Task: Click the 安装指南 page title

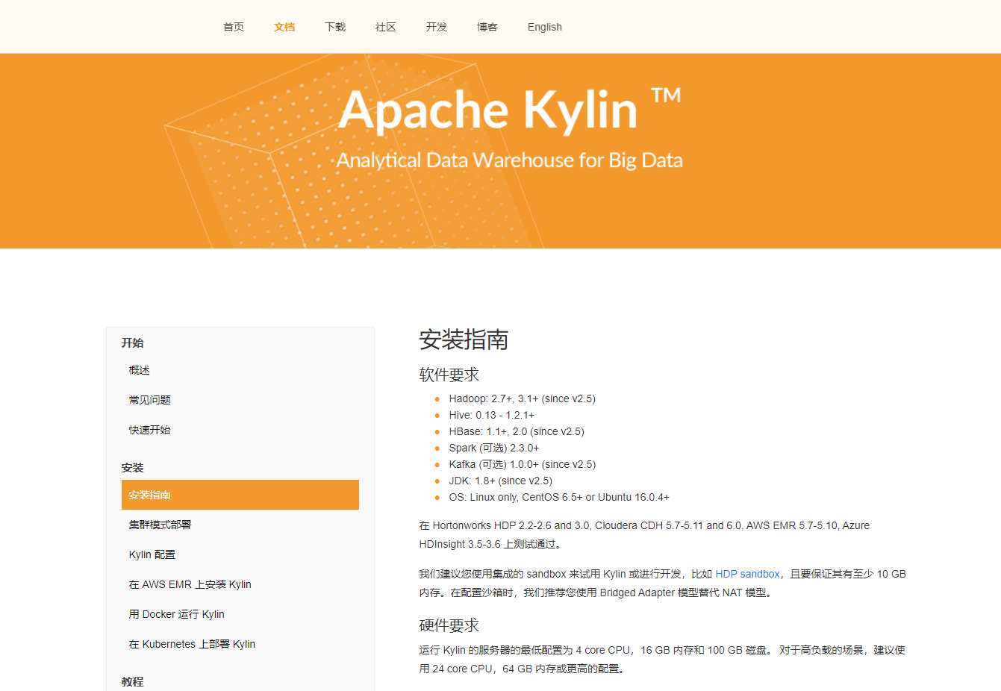Action: tap(464, 340)
